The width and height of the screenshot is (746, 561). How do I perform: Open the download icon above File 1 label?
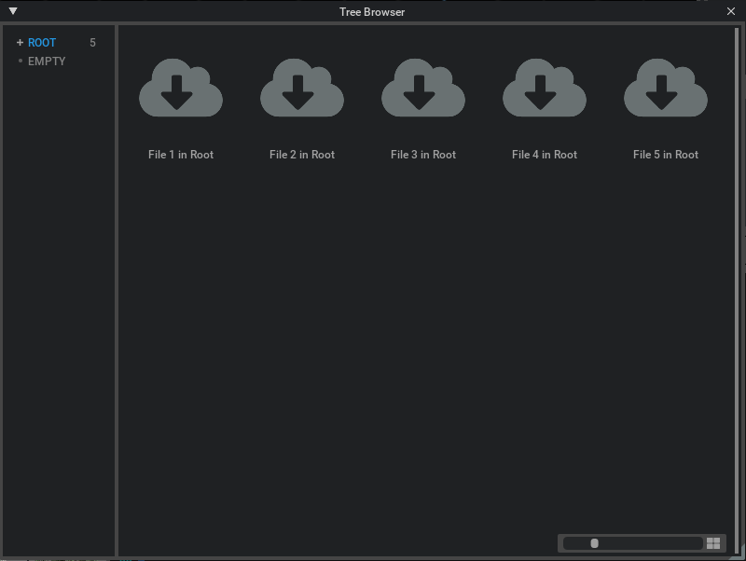(x=180, y=87)
